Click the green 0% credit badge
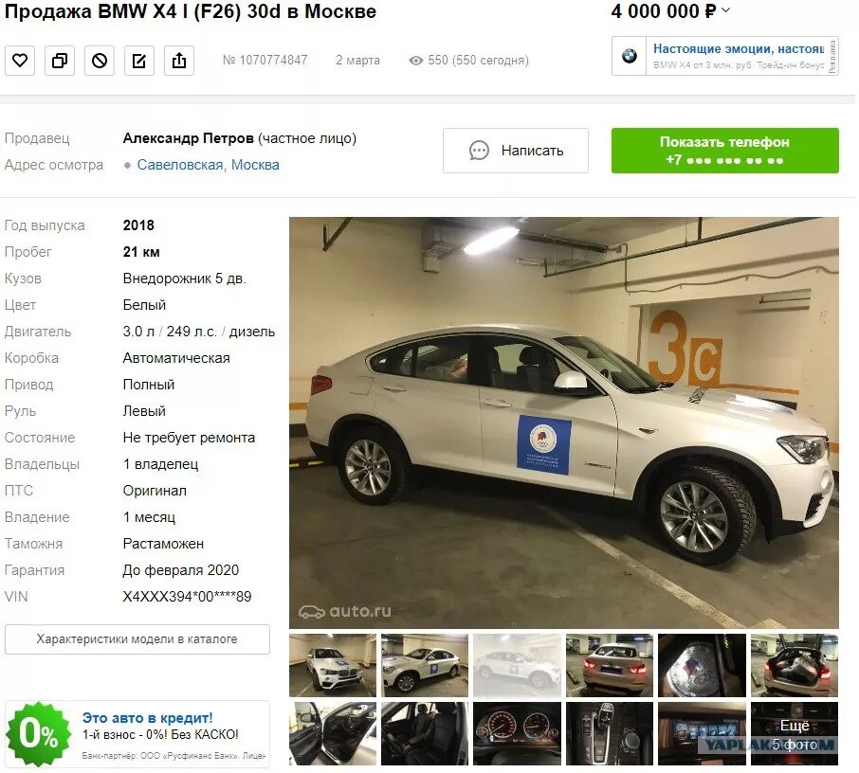The height and width of the screenshot is (773, 859). 38,733
